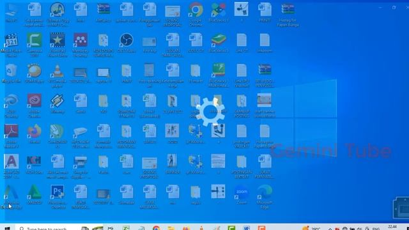Open the Word icon in the taskbar

pos(247,228)
